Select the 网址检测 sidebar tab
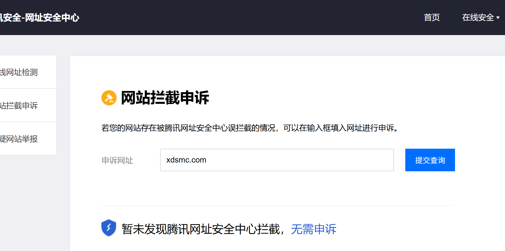This screenshot has width=505, height=251. [x=28, y=72]
